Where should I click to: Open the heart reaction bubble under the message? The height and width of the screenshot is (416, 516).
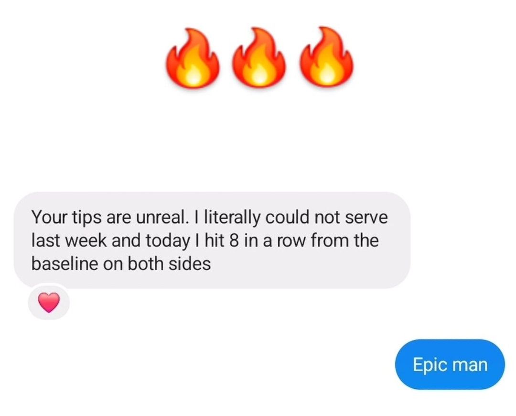49,302
